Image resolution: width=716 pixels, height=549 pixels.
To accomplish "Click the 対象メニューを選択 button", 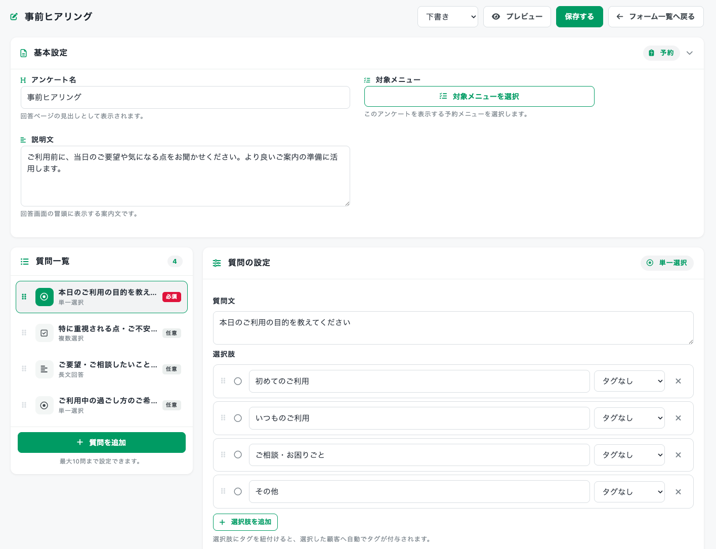I will point(479,96).
